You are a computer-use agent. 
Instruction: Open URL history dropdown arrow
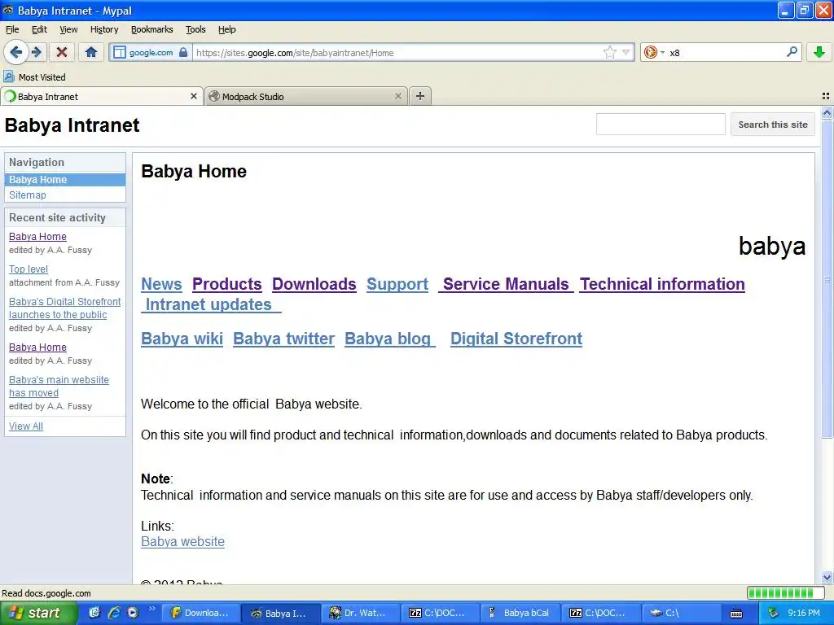pos(626,52)
